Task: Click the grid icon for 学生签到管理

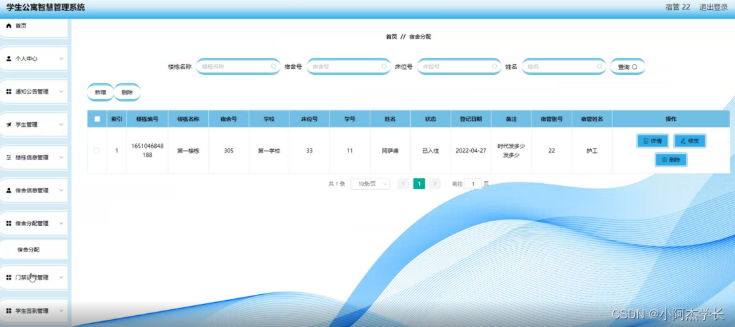Action: pos(9,311)
